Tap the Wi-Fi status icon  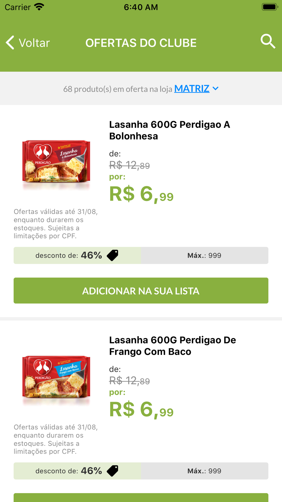[39, 7]
